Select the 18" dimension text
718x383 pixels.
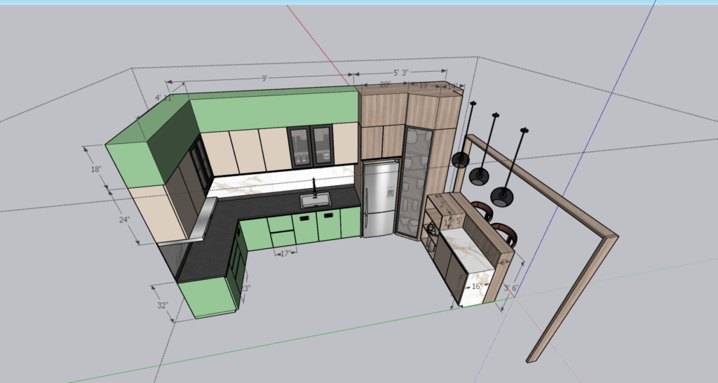[95, 169]
